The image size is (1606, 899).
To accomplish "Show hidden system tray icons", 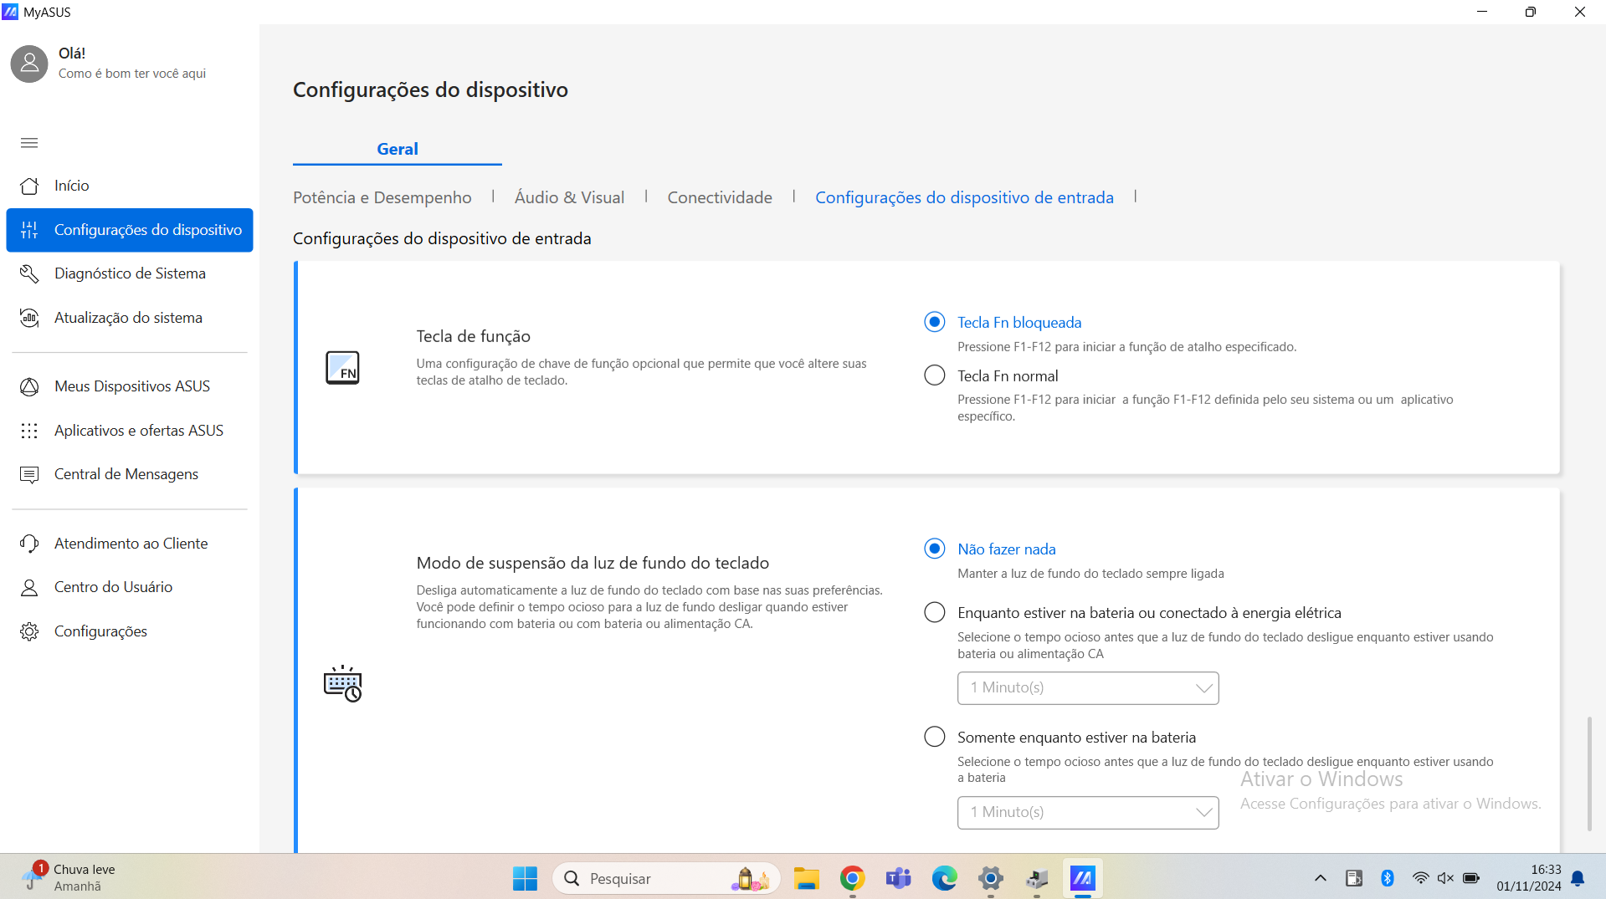I will coord(1321,878).
